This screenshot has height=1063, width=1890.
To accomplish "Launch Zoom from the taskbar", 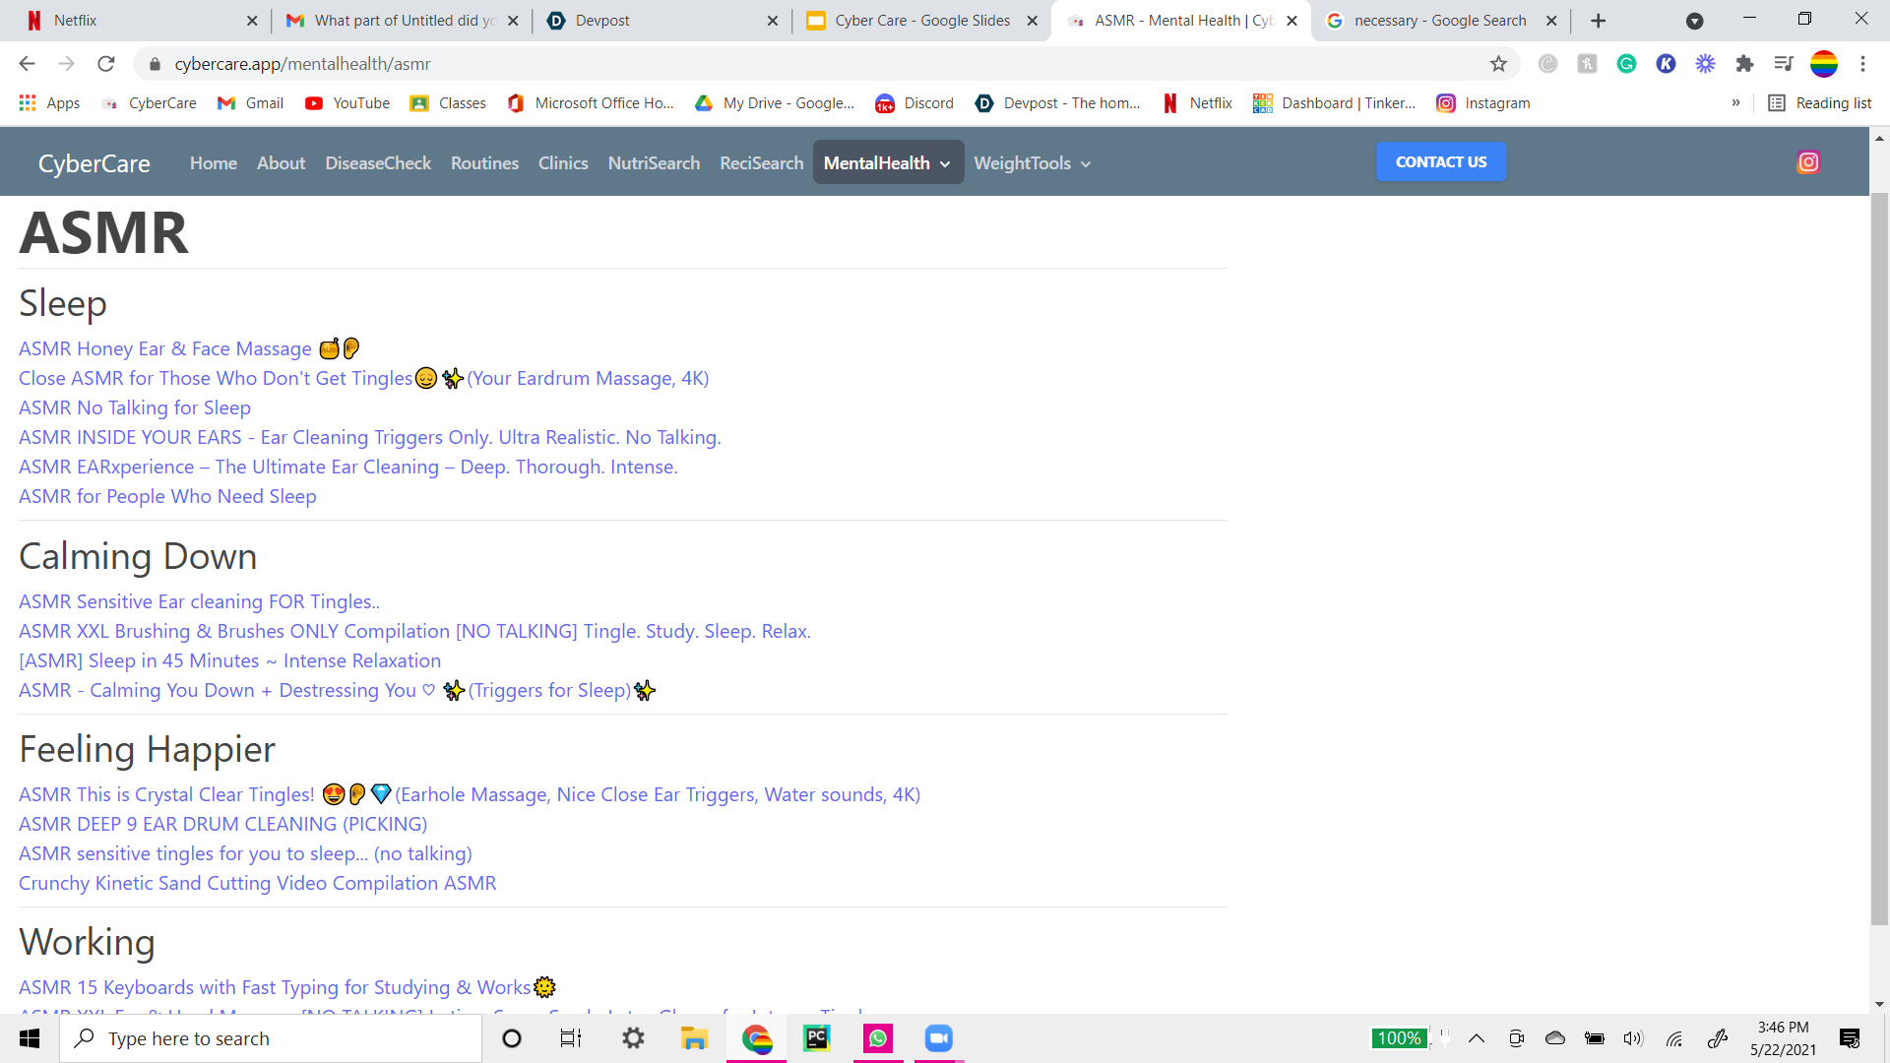I will click(938, 1038).
